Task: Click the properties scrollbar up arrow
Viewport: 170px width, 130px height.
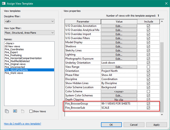Action: point(162,22)
